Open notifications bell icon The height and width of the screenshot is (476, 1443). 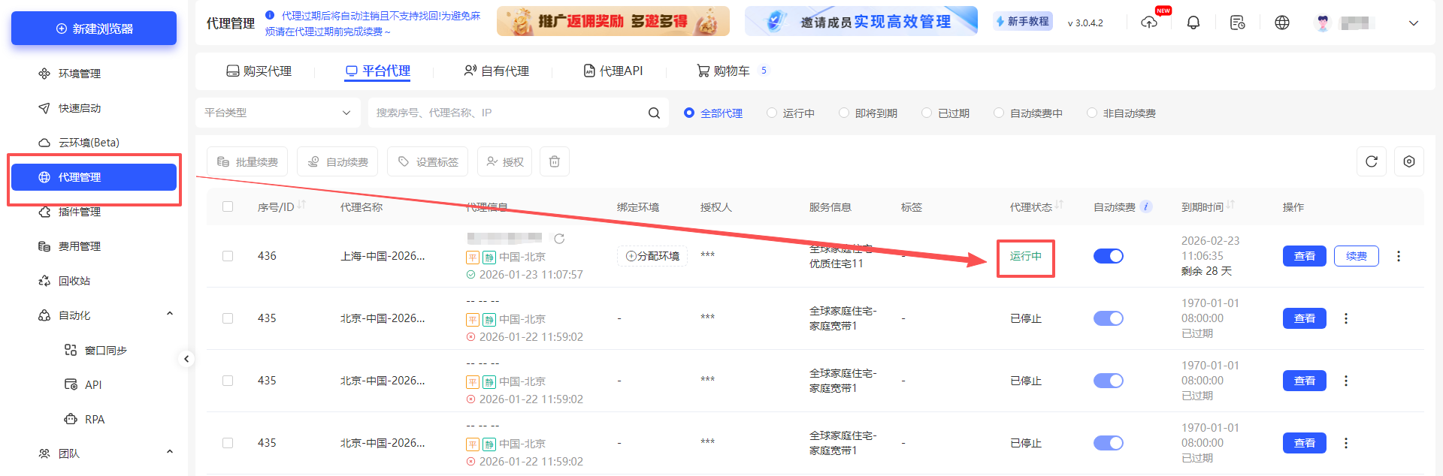[1193, 23]
